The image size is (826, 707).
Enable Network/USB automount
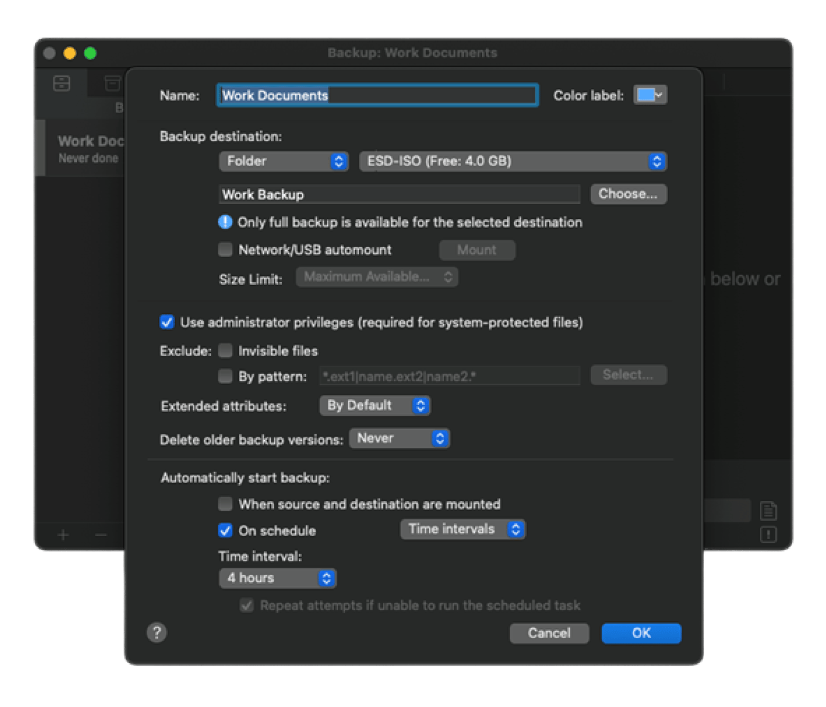point(225,249)
